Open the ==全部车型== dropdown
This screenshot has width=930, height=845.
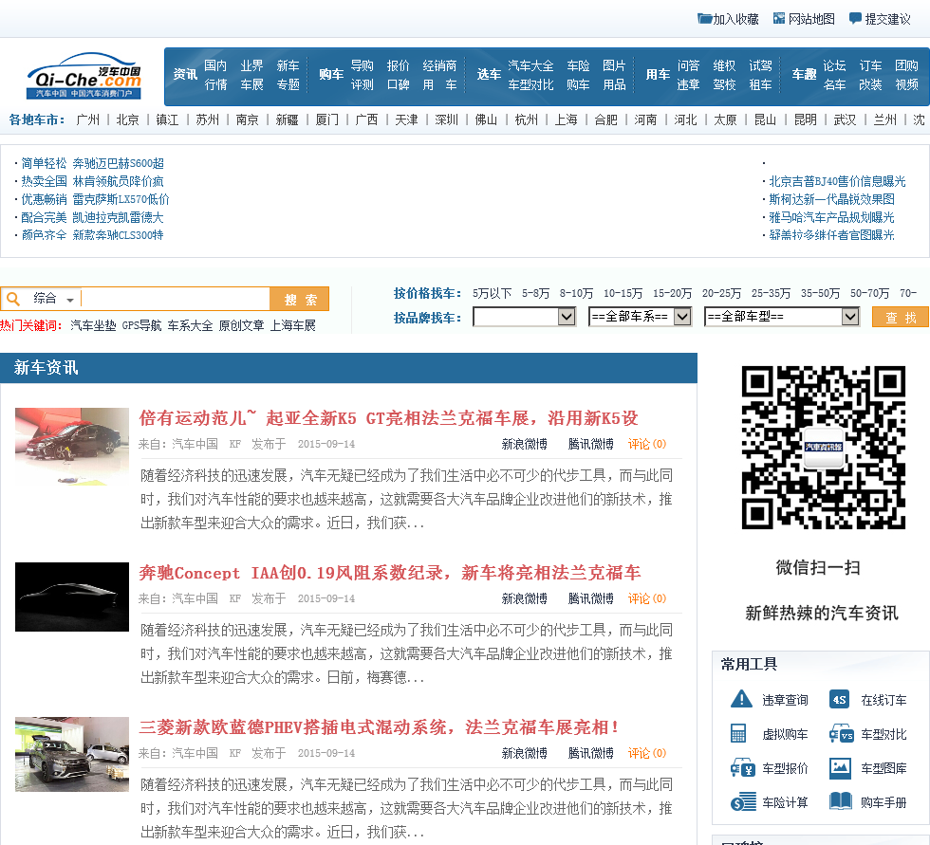782,317
